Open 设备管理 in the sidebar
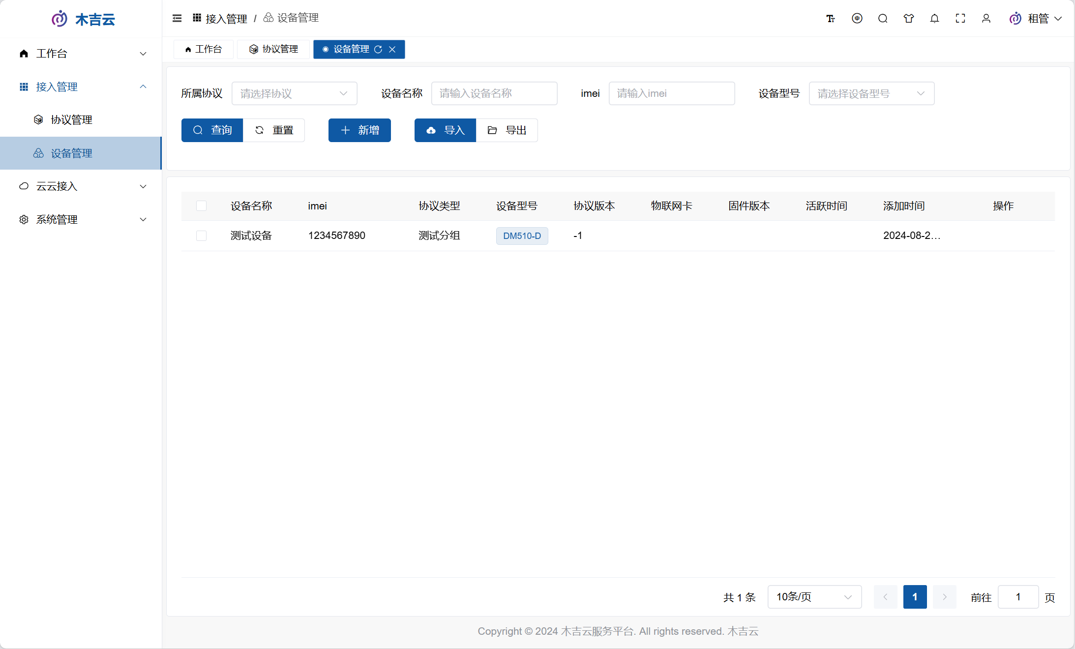 tap(81, 153)
